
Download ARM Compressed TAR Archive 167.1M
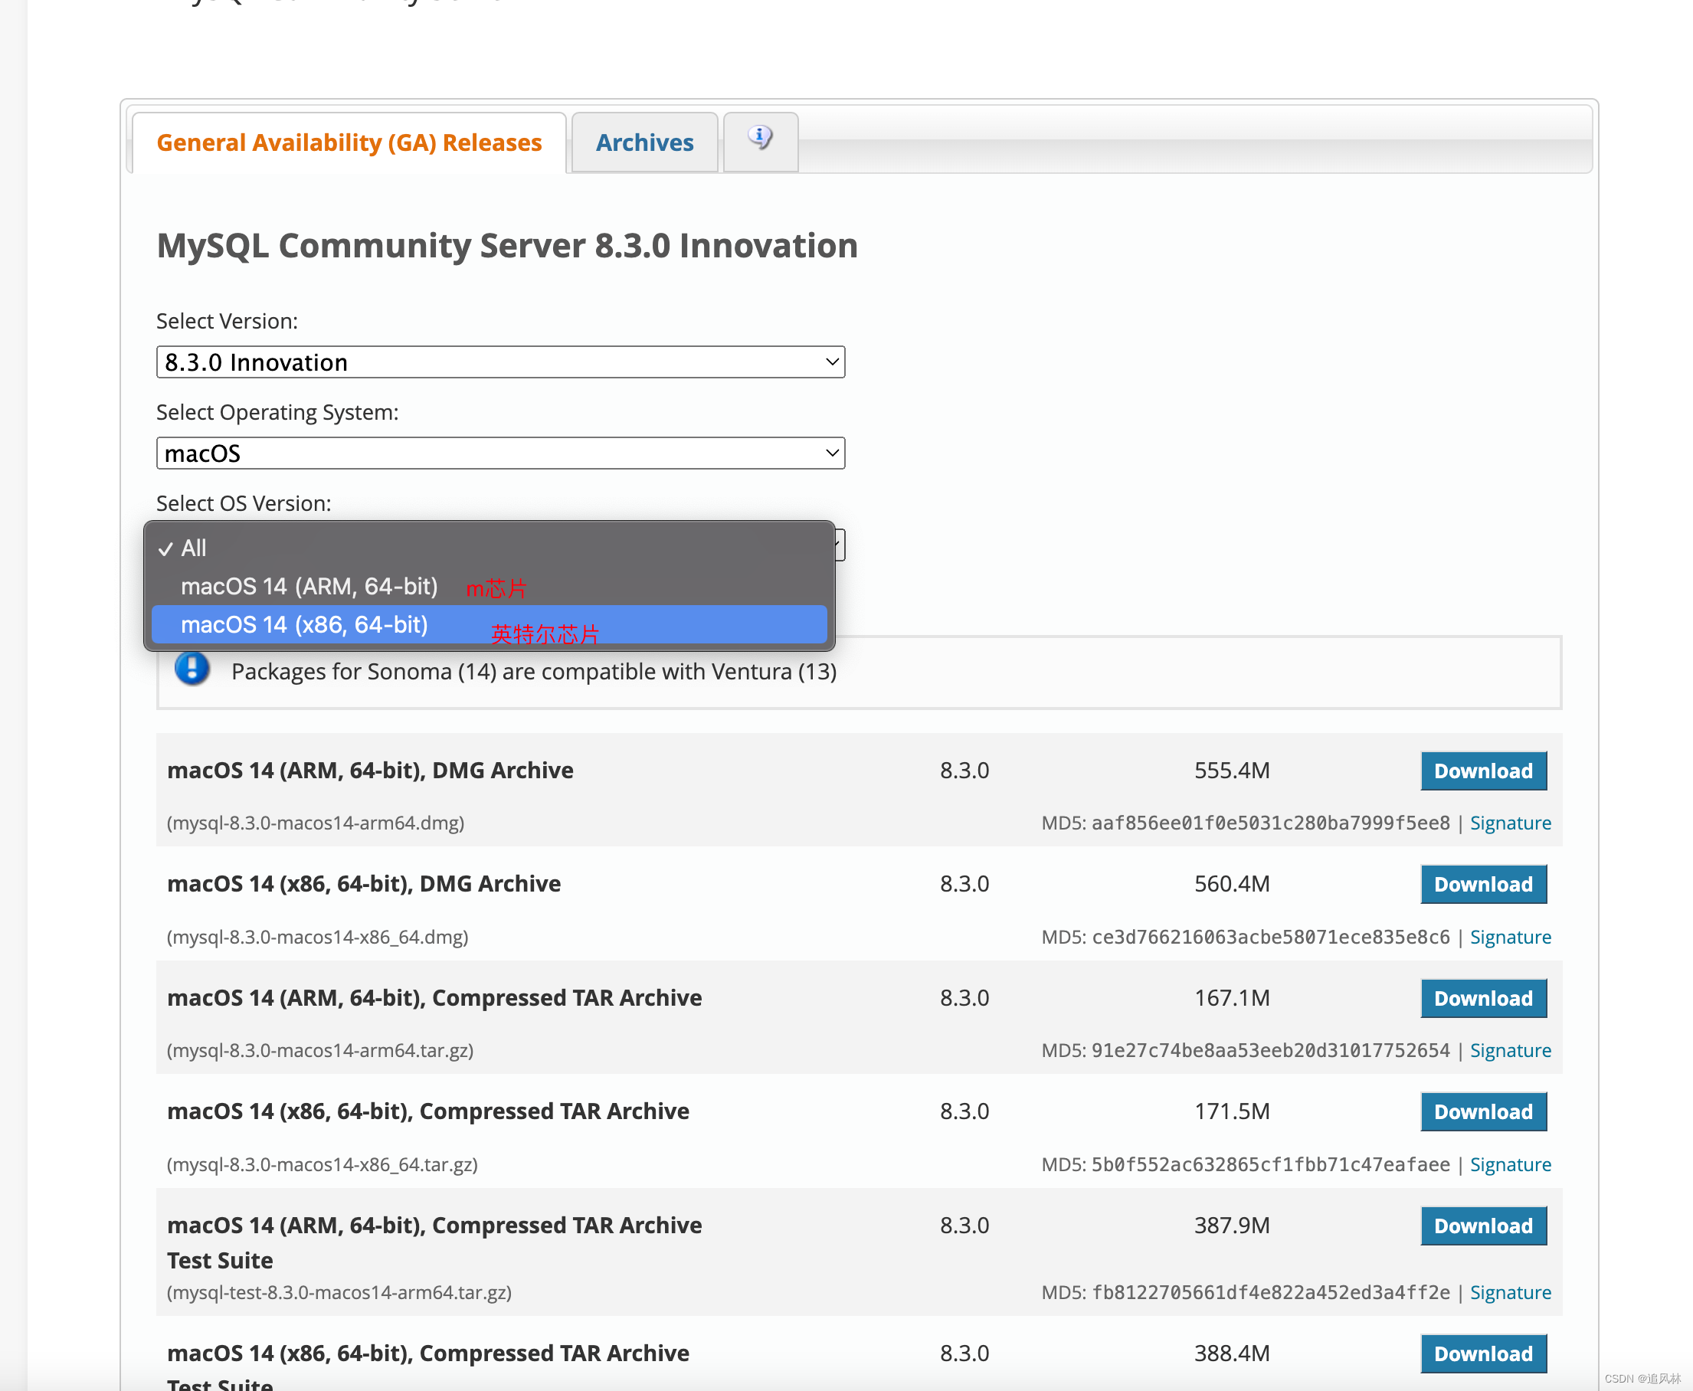click(x=1483, y=998)
